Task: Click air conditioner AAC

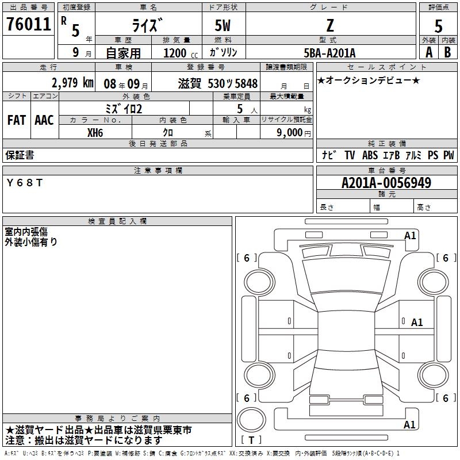Action: point(44,120)
